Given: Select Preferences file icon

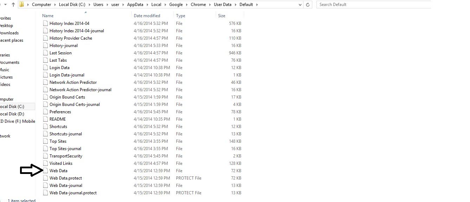Looking at the screenshot, I should [45, 112].
